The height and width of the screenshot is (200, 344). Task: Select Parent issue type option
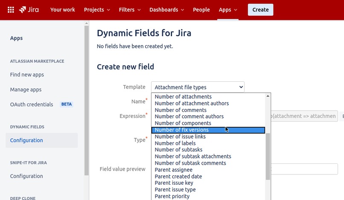tap(208, 190)
